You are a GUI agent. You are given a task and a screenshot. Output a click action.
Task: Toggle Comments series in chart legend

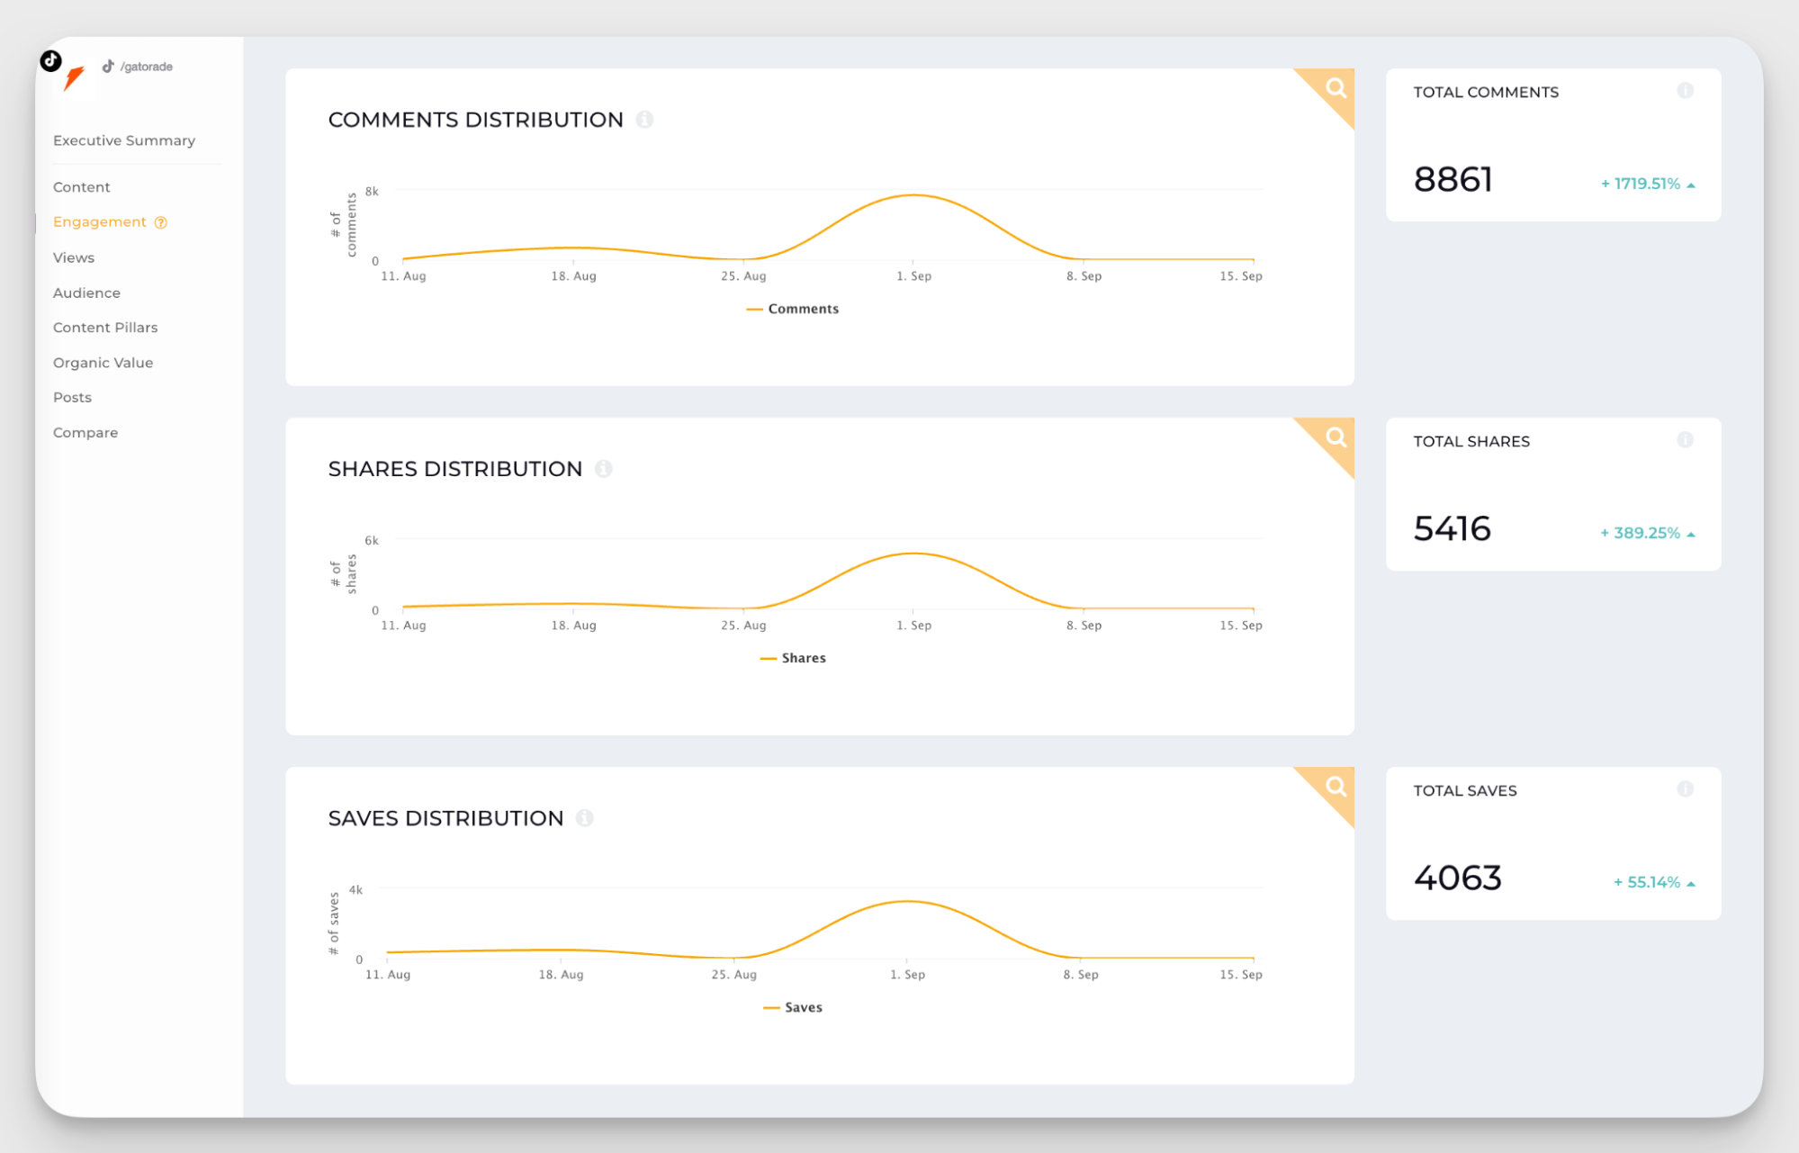click(x=793, y=309)
